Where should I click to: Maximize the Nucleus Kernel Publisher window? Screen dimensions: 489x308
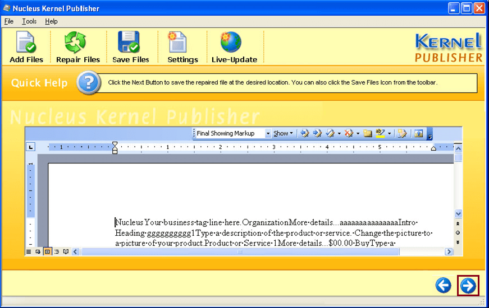[467, 8]
